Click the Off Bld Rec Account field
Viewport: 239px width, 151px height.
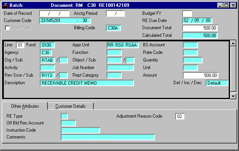coord(68,123)
